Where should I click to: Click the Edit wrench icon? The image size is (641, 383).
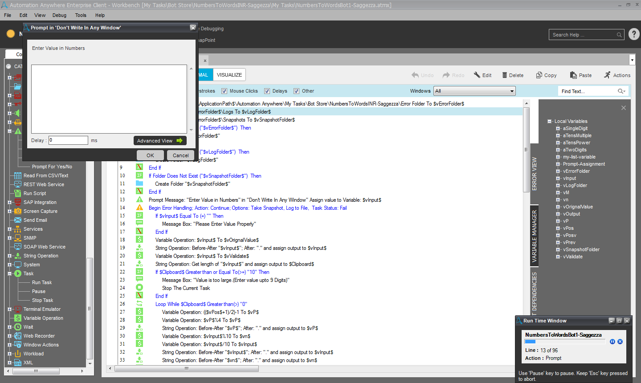click(477, 75)
